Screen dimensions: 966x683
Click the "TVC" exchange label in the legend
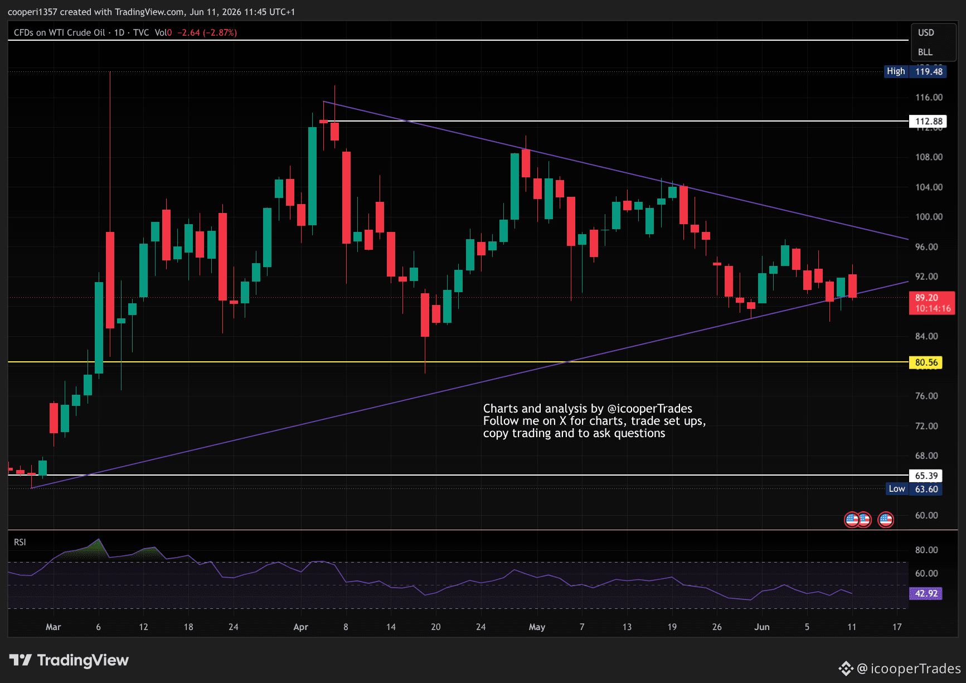coord(141,32)
